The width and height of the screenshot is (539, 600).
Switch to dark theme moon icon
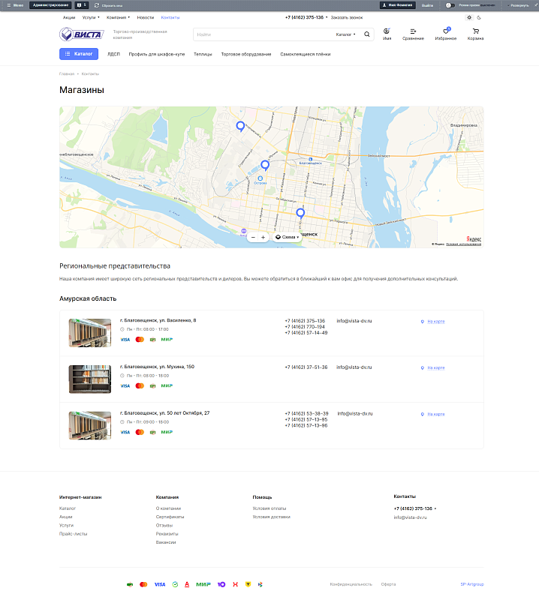480,16
